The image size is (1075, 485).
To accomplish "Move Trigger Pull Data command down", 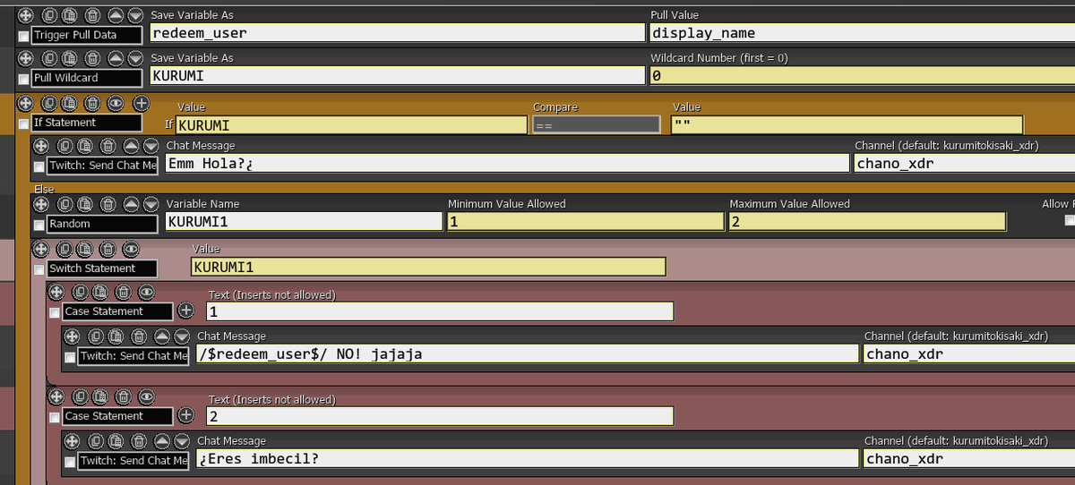I will point(135,15).
